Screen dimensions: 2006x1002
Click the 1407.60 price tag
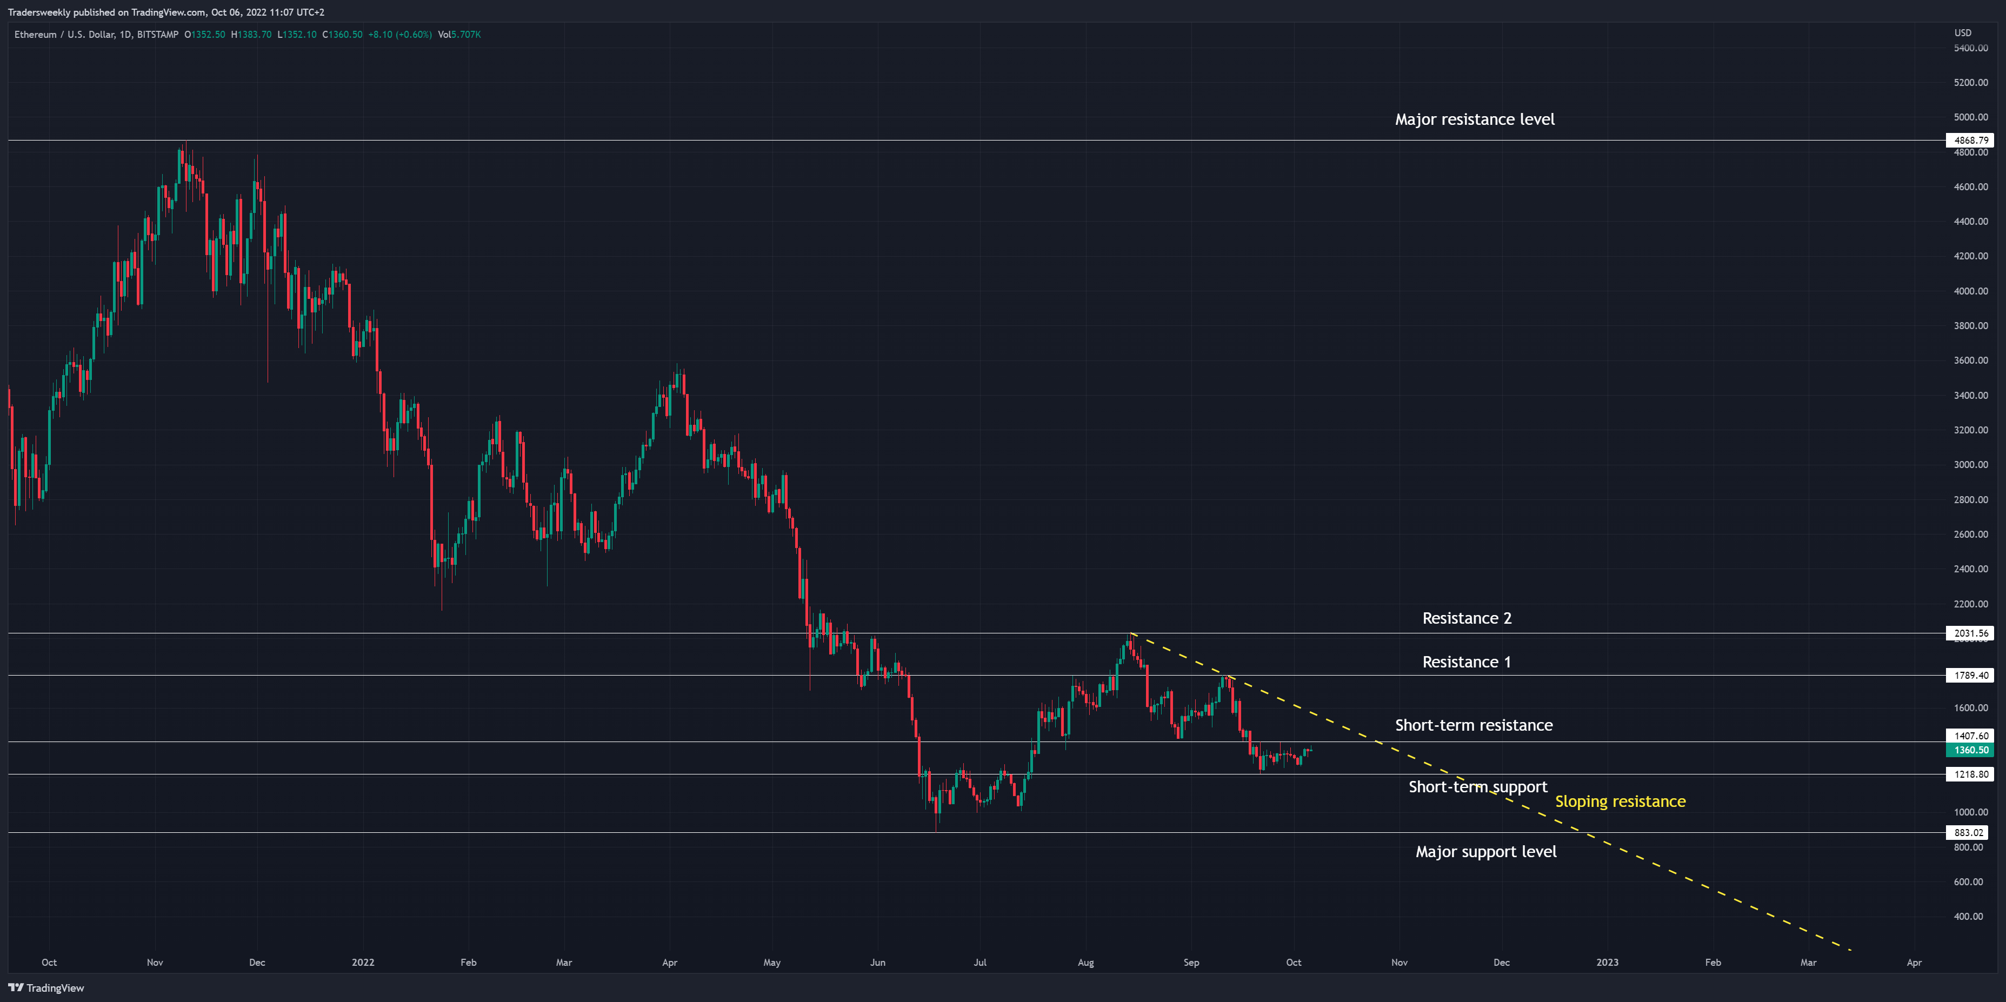click(1969, 735)
